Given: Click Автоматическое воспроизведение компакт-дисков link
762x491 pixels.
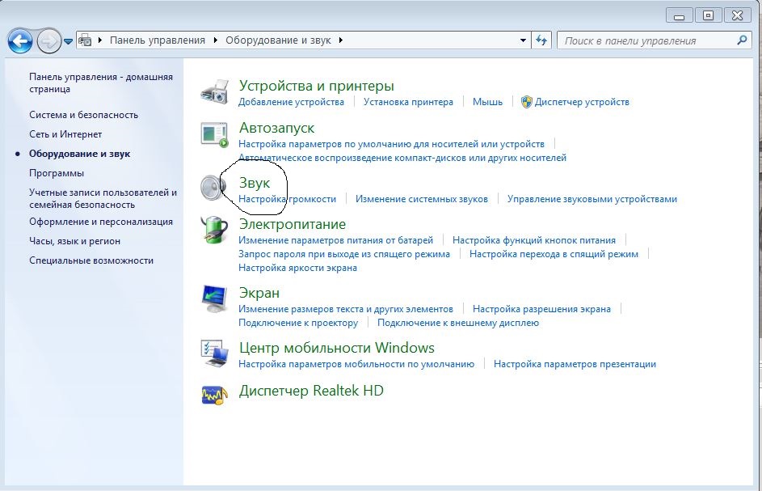Looking at the screenshot, I should point(402,158).
